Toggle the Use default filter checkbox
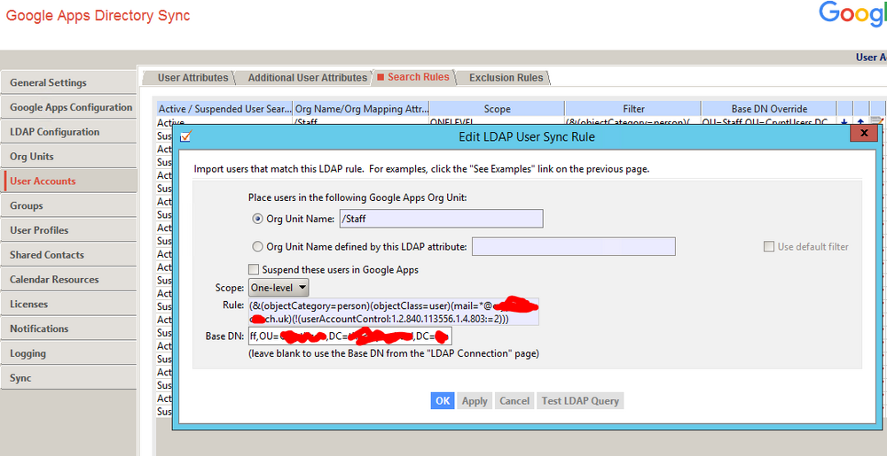This screenshot has width=887, height=456. tap(769, 247)
